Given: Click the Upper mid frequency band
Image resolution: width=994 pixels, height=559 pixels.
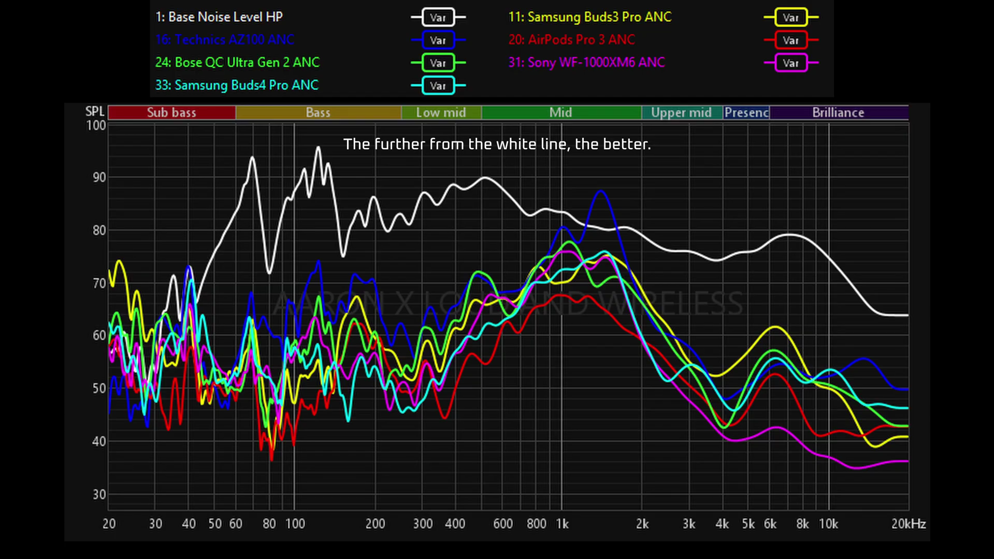Looking at the screenshot, I should point(682,112).
